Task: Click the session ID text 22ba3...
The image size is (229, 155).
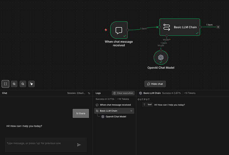Action: click(x=76, y=93)
